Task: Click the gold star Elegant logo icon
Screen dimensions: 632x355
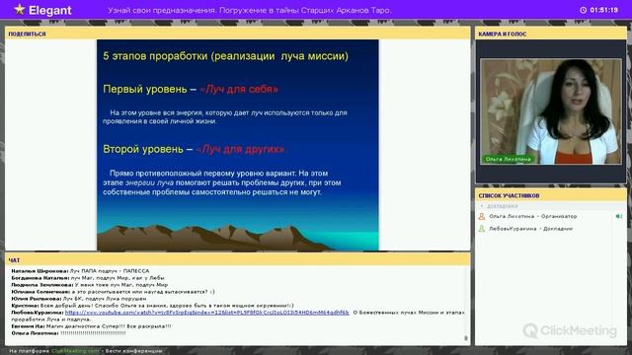Action: point(19,9)
